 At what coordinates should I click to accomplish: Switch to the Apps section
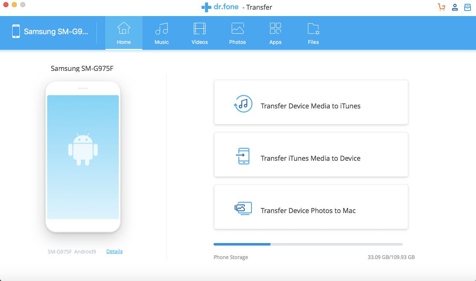pos(275,33)
